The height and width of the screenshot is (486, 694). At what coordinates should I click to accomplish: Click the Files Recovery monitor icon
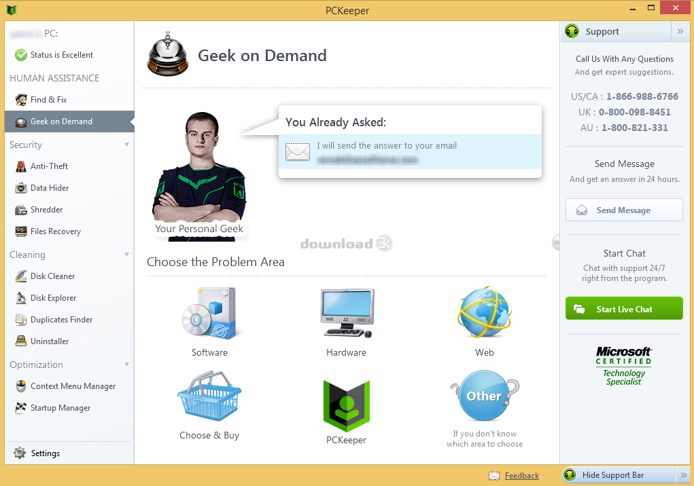pos(21,231)
